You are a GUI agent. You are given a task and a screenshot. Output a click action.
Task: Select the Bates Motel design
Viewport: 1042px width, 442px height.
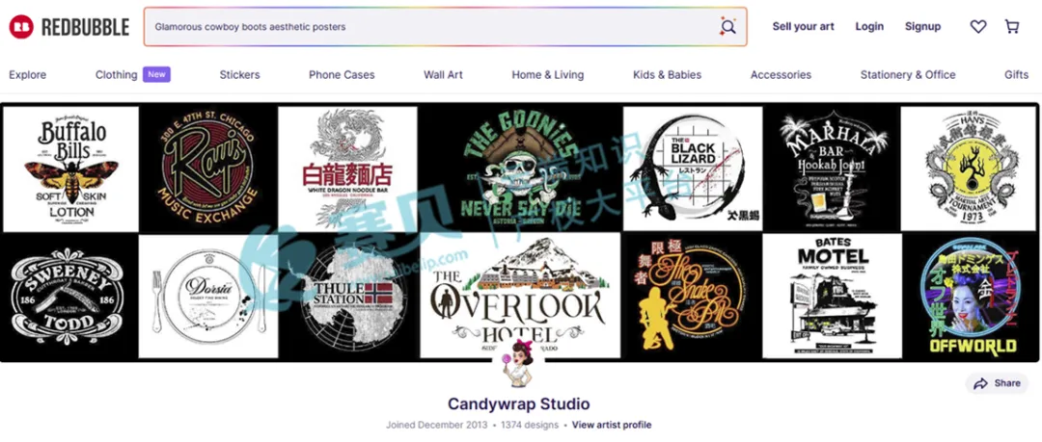click(832, 296)
